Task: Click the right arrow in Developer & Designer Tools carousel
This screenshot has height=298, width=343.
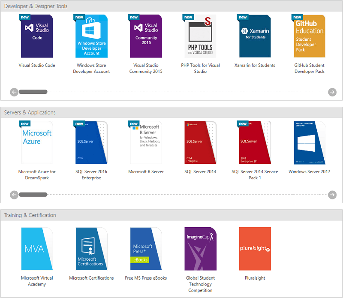Action: tap(332, 92)
